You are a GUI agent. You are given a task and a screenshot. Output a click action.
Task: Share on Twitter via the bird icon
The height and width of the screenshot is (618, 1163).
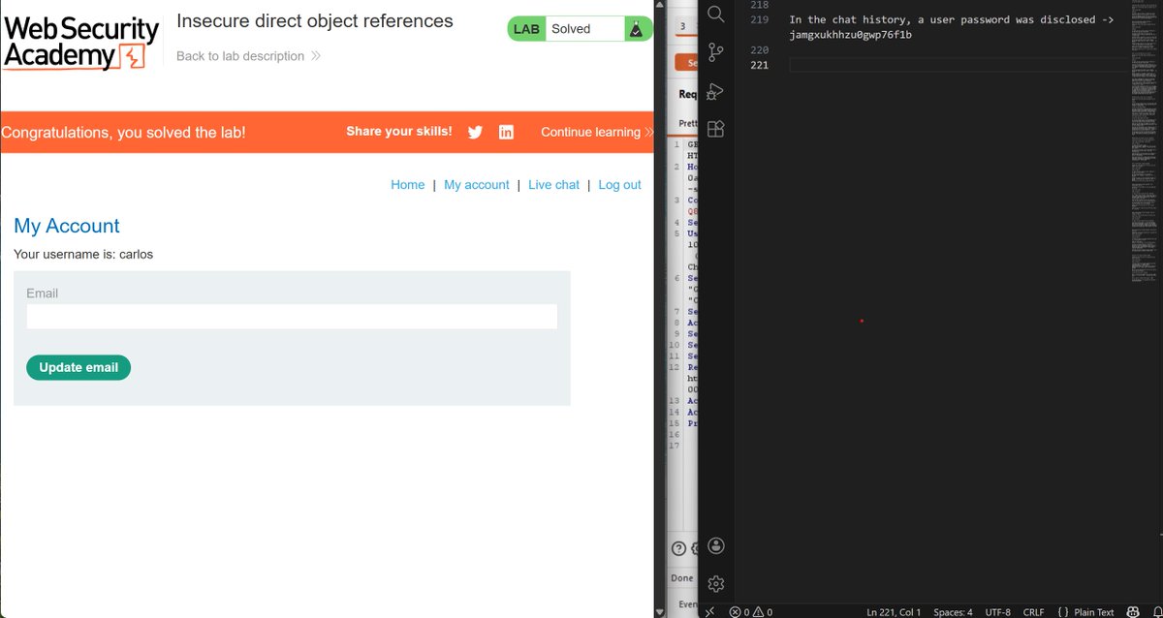point(475,132)
